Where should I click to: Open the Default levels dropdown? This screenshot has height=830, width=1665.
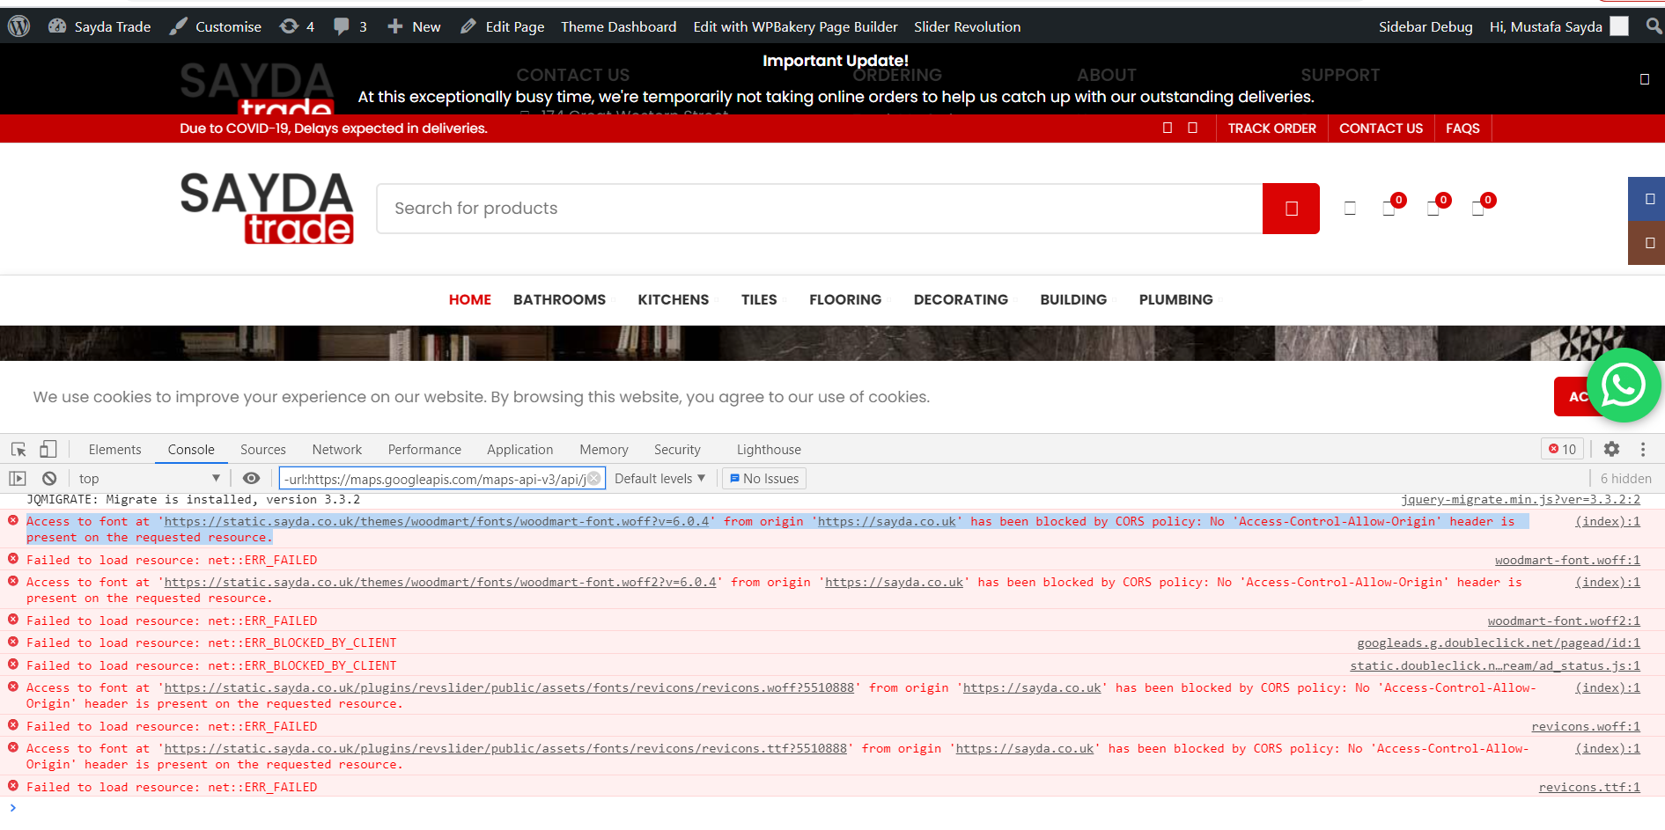click(x=659, y=479)
